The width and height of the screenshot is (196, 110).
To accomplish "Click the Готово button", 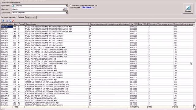I will click(188, 9).
